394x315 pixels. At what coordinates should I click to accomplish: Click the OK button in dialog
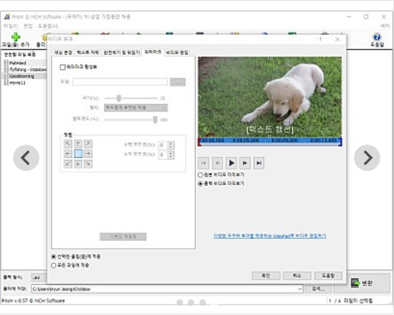click(x=266, y=276)
